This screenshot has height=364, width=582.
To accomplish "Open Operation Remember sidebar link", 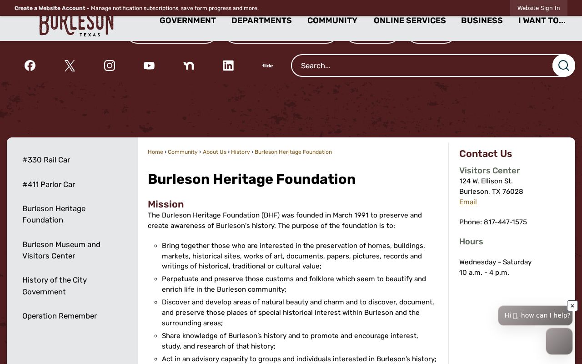I will (x=60, y=316).
